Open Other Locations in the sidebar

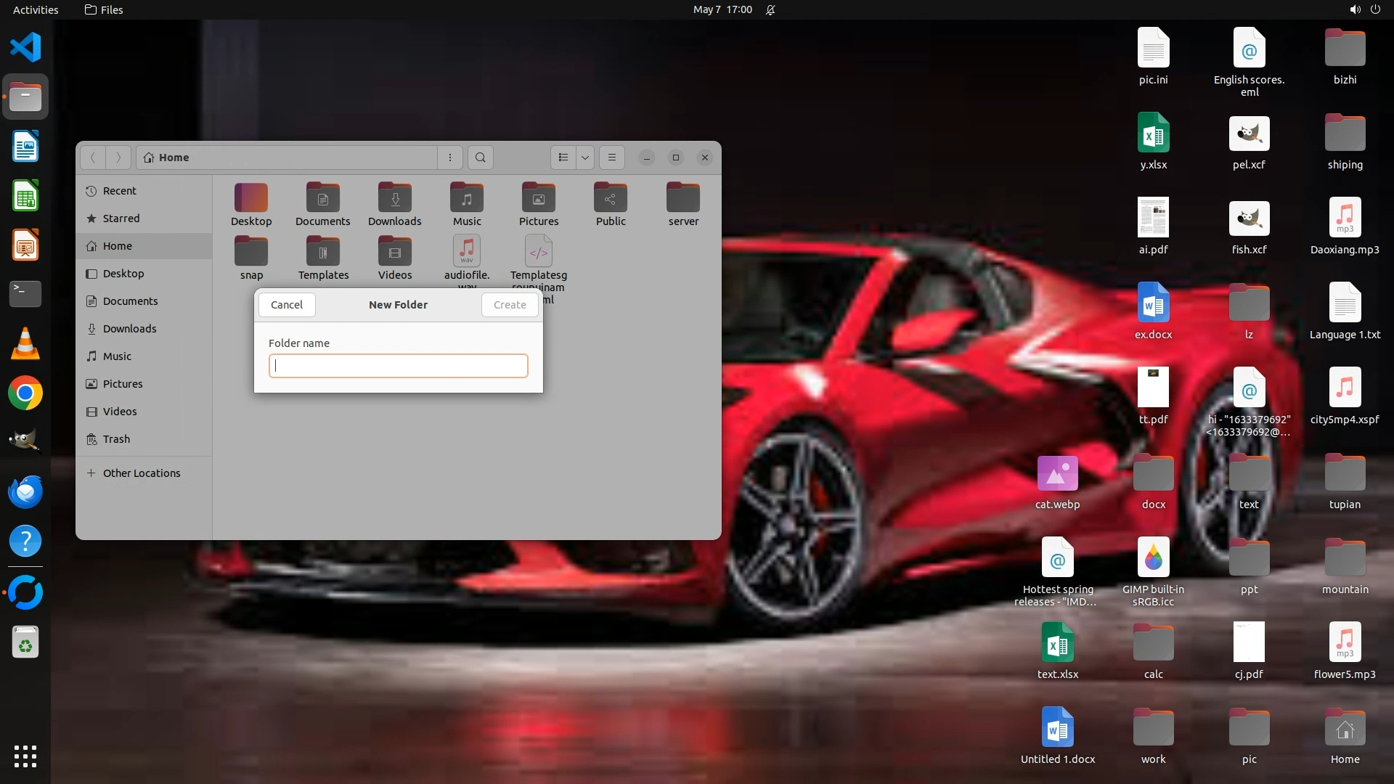141,473
